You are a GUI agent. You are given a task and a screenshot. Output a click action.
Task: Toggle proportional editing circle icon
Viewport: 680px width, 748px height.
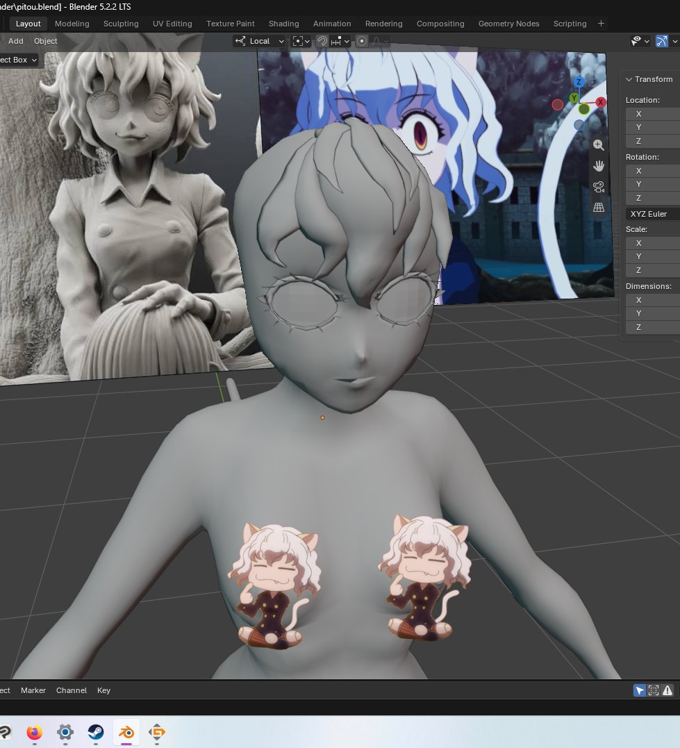362,41
